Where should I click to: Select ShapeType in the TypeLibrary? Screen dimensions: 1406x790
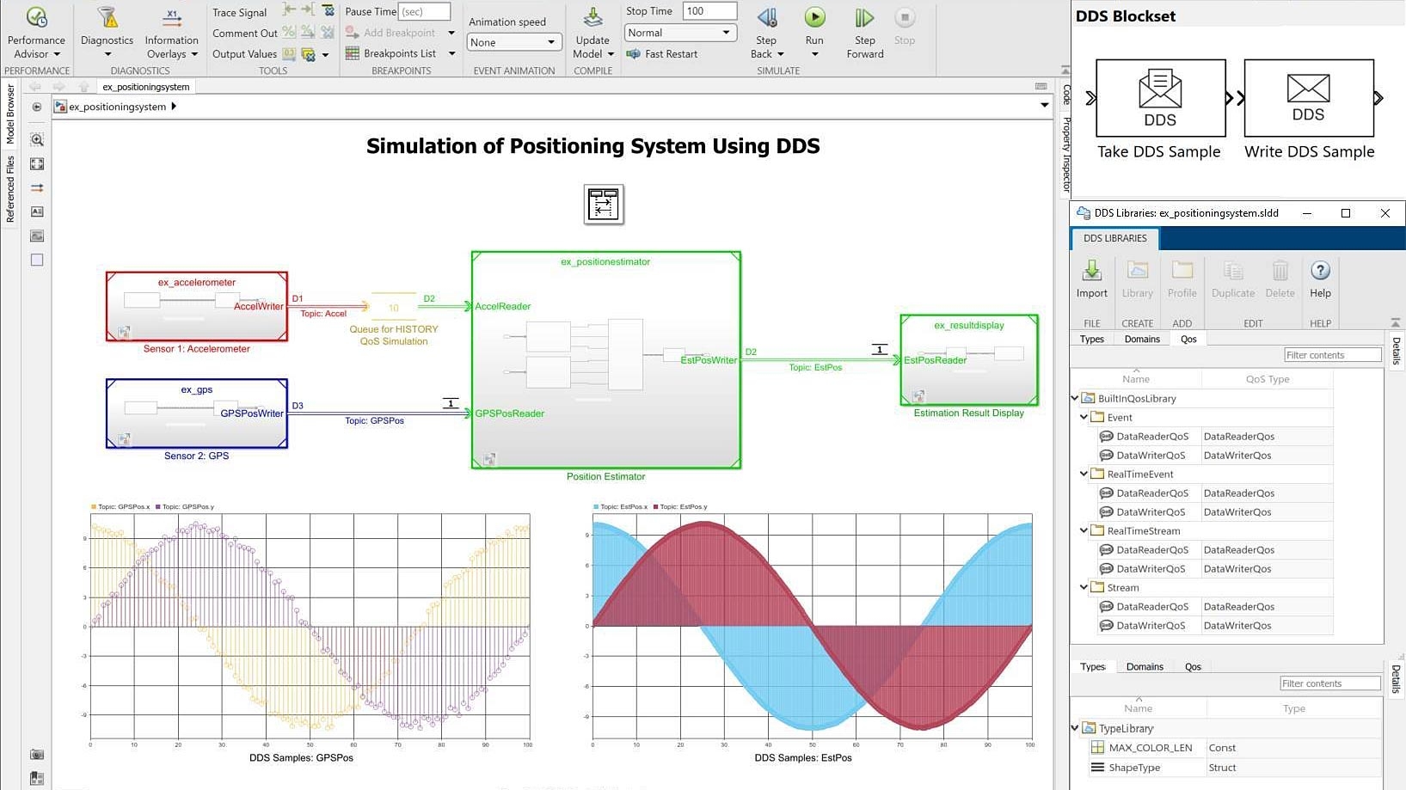(x=1134, y=768)
